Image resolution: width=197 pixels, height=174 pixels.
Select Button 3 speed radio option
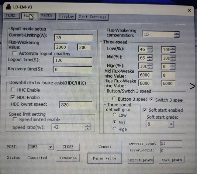[x=114, y=99]
